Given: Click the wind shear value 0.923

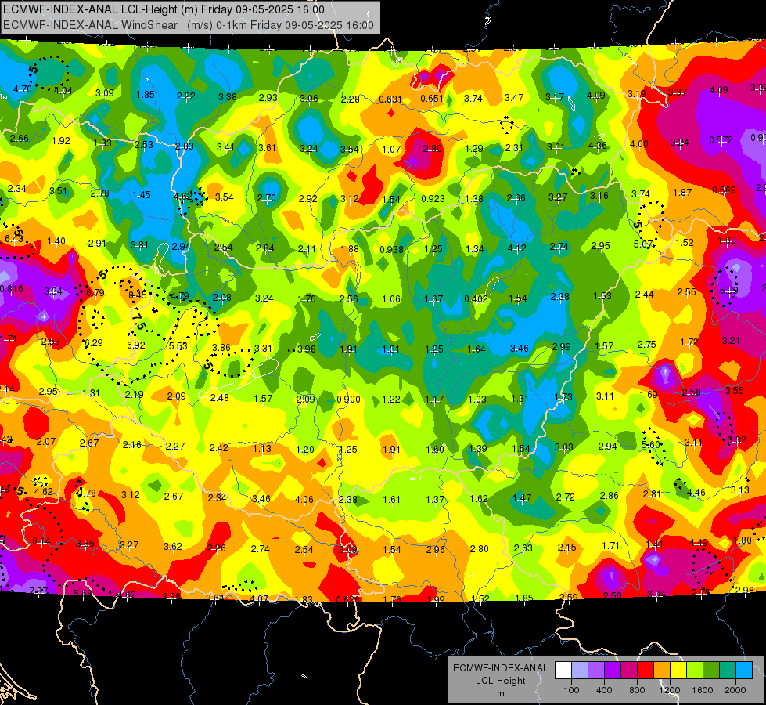Looking at the screenshot, I should point(433,198).
